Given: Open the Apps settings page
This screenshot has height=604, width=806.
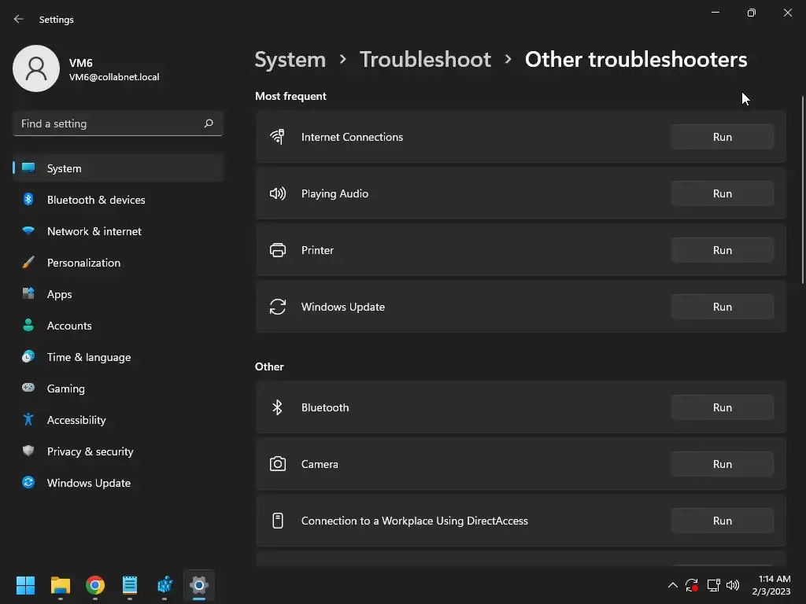Looking at the screenshot, I should 118,294.
